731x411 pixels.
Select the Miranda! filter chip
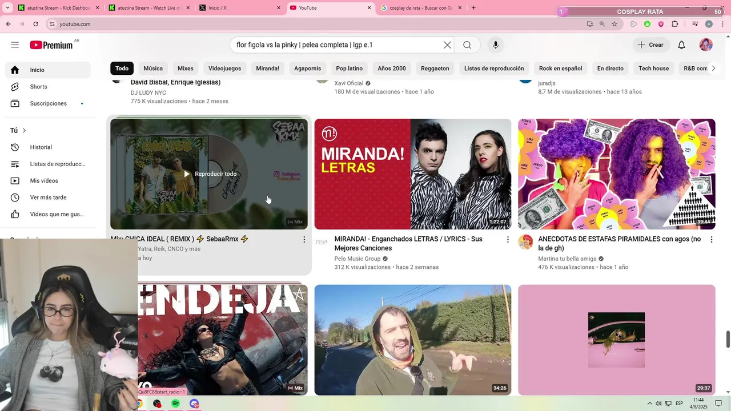pyautogui.click(x=267, y=68)
